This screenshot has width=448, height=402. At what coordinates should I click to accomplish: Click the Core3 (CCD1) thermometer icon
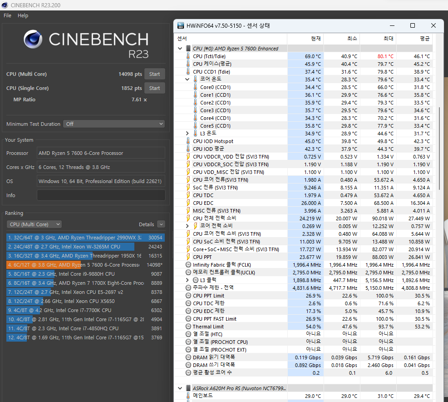196,110
